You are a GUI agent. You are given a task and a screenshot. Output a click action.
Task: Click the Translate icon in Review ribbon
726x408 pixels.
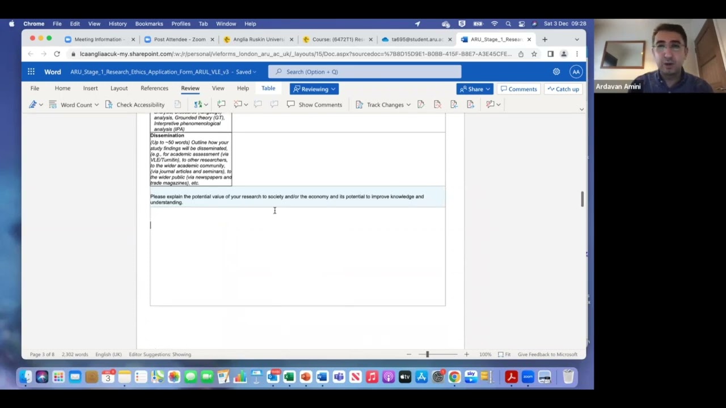pos(198,104)
